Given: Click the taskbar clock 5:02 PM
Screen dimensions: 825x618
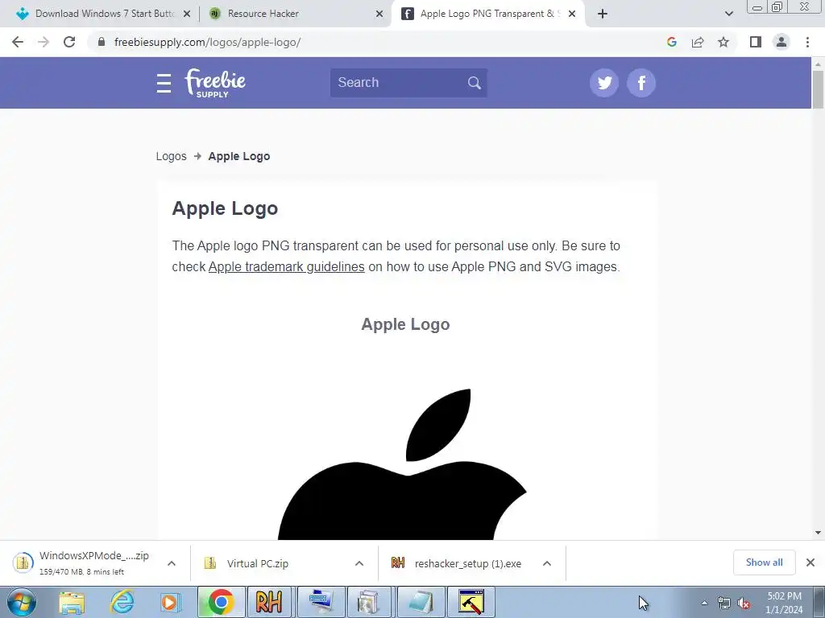Looking at the screenshot, I should [784, 602].
